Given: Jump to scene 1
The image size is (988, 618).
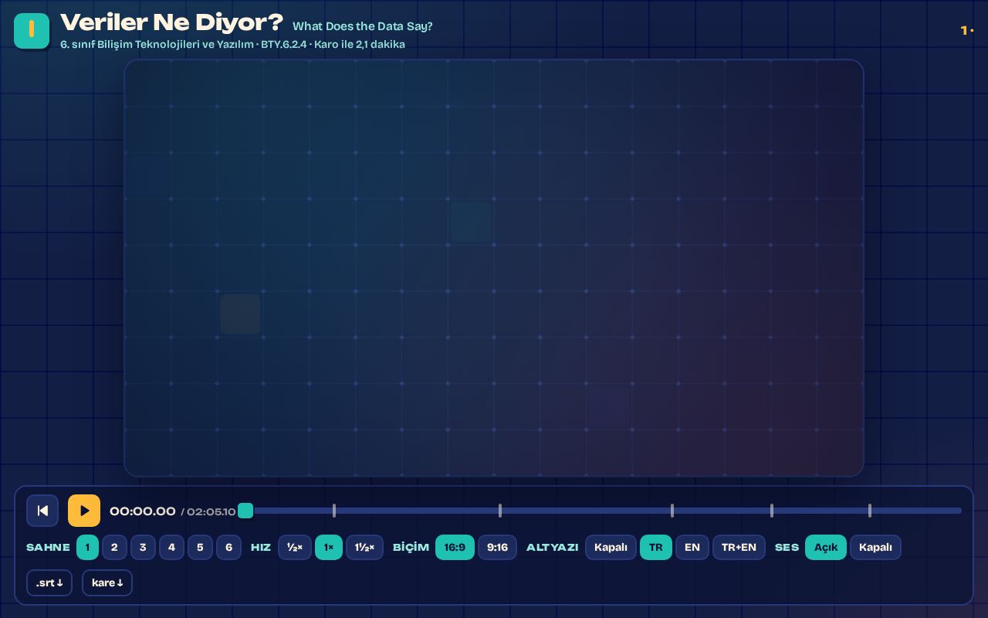Looking at the screenshot, I should click(87, 547).
